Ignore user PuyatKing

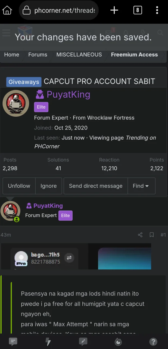49,186
